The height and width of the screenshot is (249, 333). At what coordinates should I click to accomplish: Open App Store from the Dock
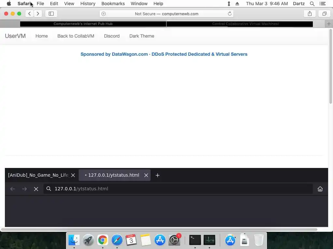click(x=160, y=240)
